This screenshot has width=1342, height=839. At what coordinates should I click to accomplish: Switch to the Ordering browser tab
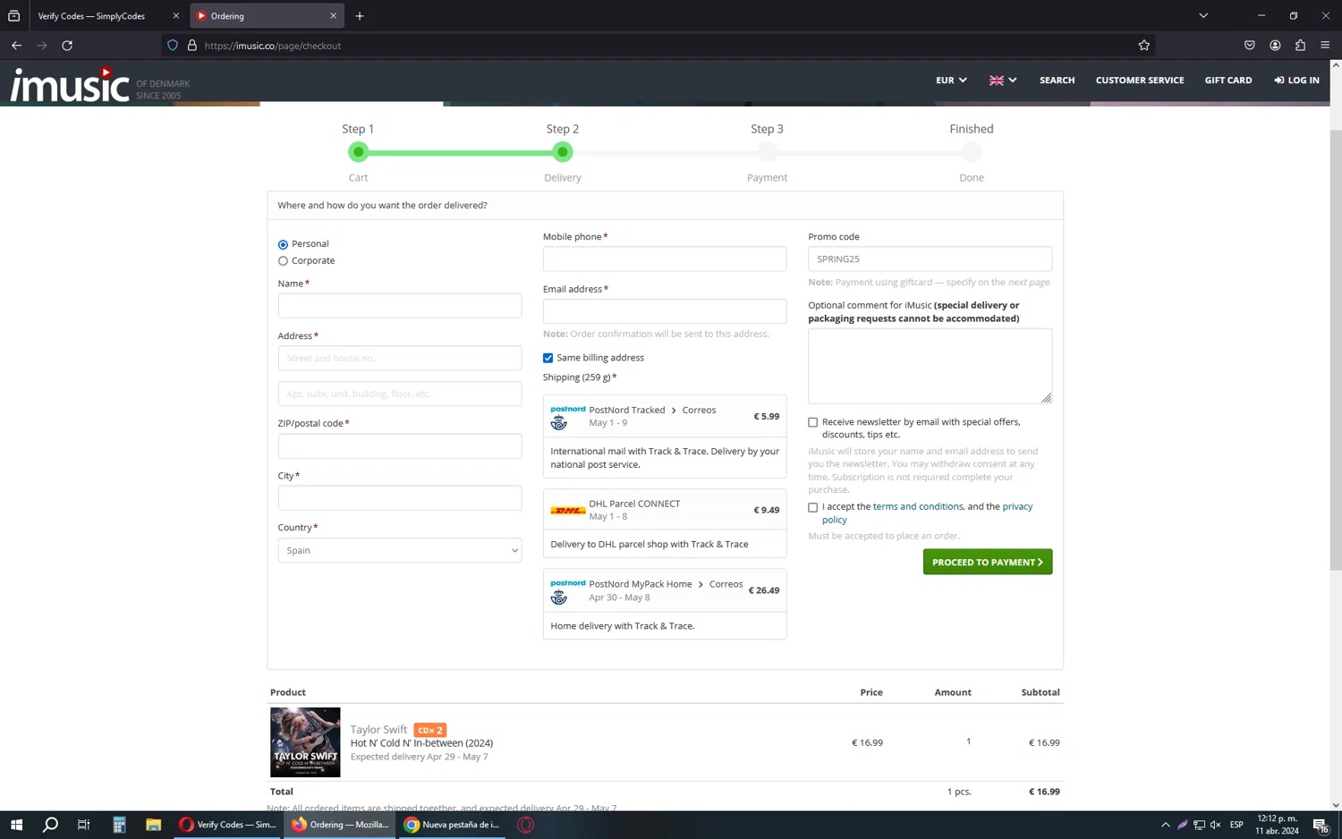[x=267, y=16]
